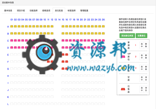
Task: Select empty seat in row L column 26
Action: (x=103, y=104)
